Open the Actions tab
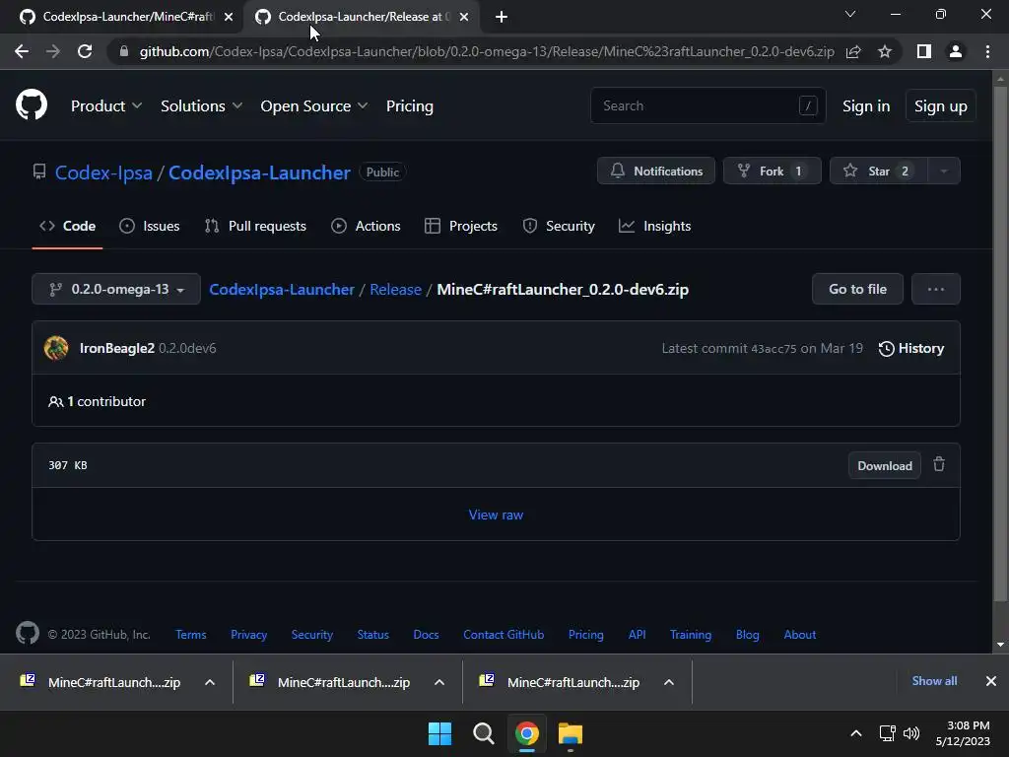 coord(366,226)
